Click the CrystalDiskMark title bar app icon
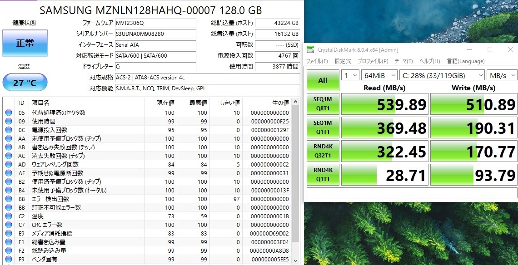Screen dimensions: 518x265 point(310,50)
